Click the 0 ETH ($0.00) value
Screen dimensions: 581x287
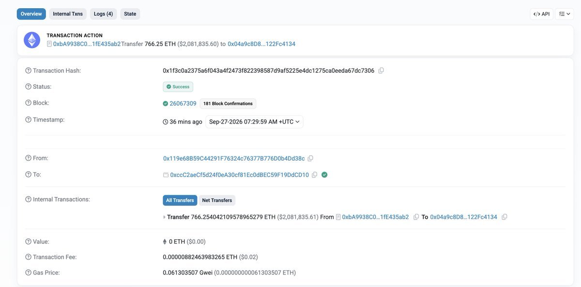187,241
